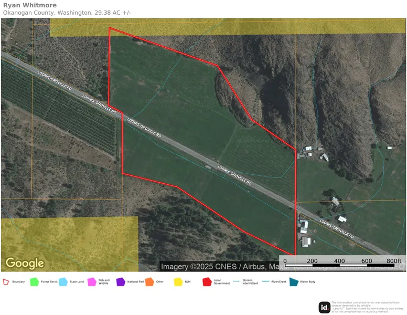Click the Land id logo icon
Screen dimensions: 407x315
coord(324,308)
